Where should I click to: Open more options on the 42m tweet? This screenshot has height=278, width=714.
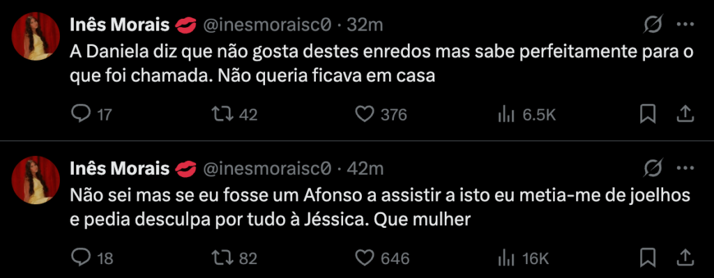[685, 169]
